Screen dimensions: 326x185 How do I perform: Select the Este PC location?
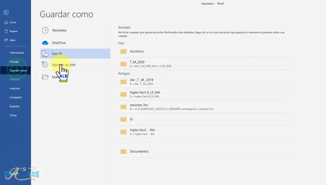pos(75,54)
